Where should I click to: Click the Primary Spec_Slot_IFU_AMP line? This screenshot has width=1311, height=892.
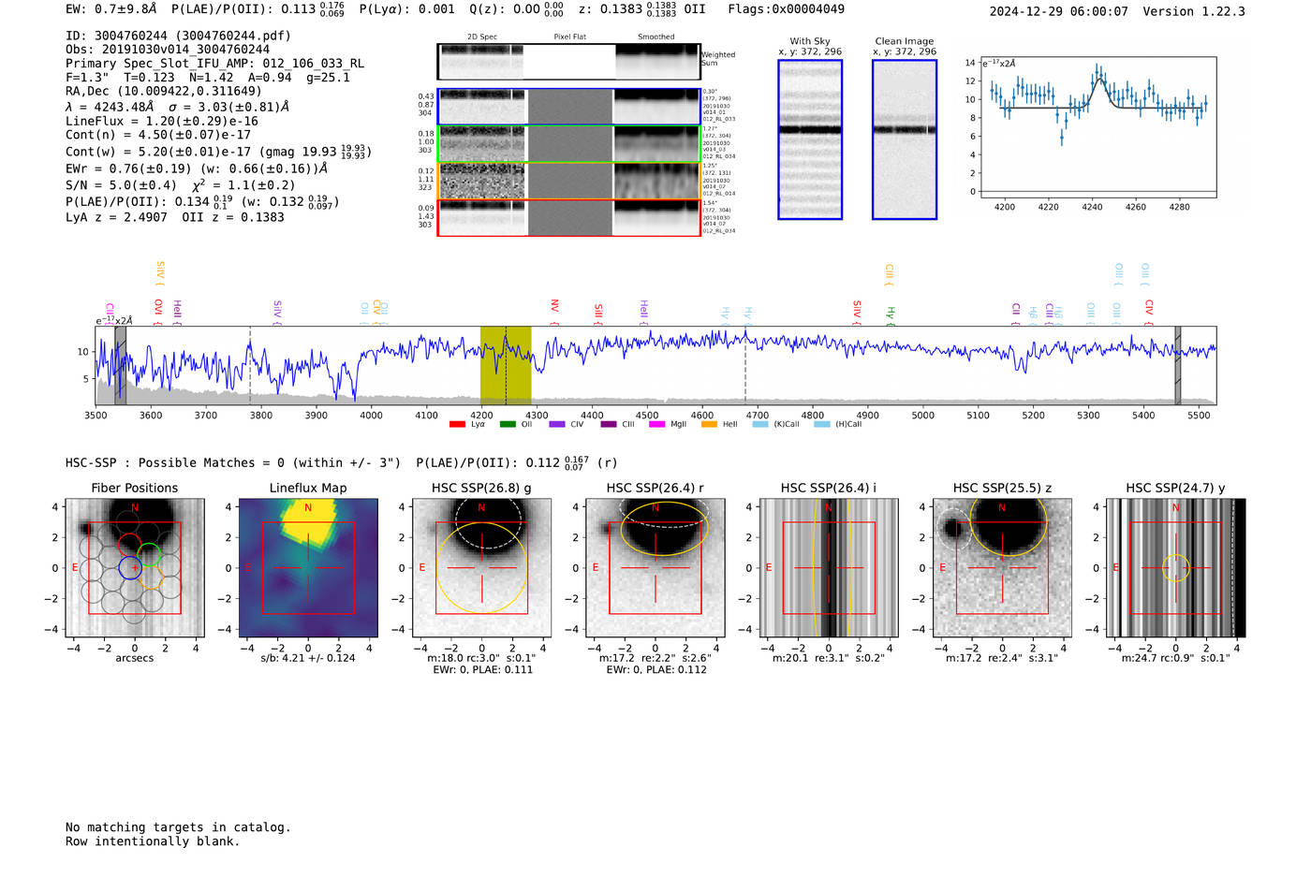click(x=215, y=64)
